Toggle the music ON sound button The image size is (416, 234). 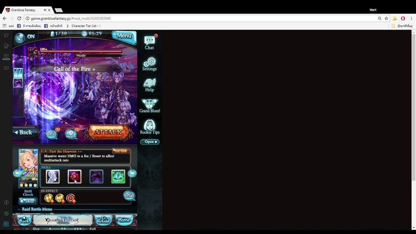pos(25,37)
